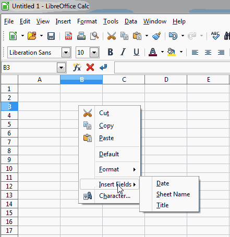230x237 pixels.
Task: Open recent documents dropdown arrow
Action: coord(41,36)
